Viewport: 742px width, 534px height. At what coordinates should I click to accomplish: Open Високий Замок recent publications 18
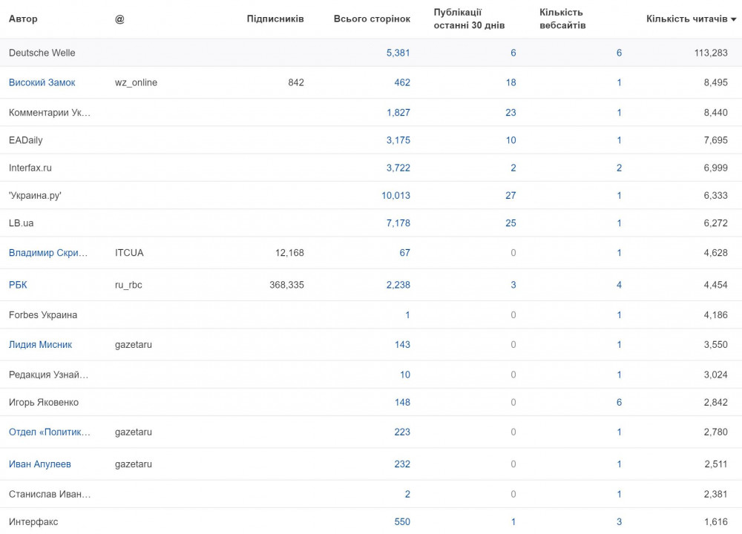510,82
